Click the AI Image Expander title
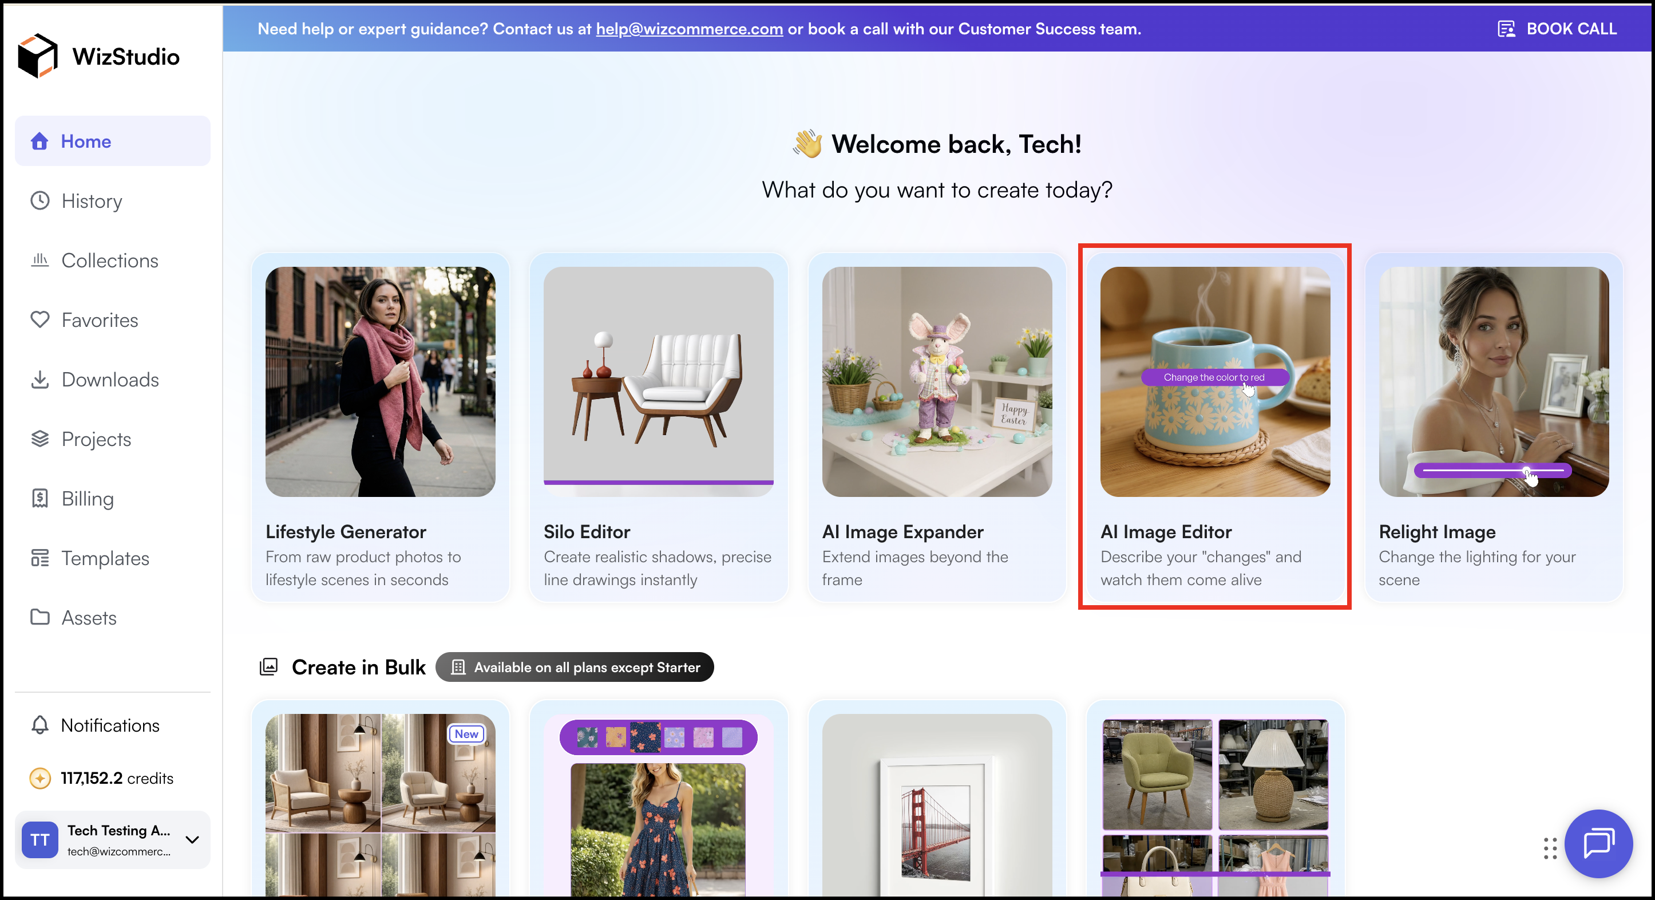Screen dimensions: 1655x900 [x=902, y=532]
